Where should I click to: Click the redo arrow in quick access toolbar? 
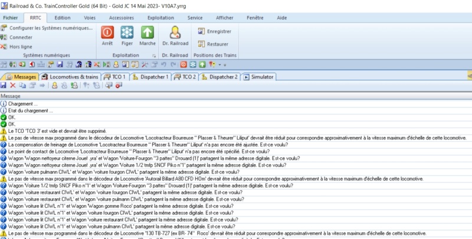[173, 64]
